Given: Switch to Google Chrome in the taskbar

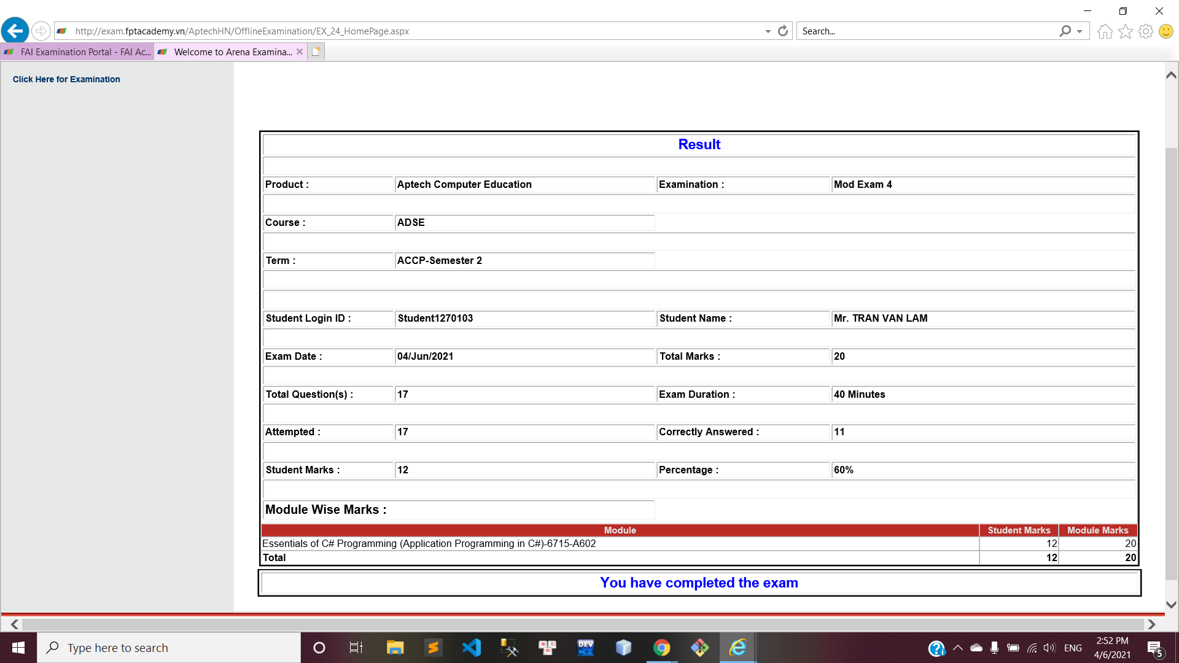Looking at the screenshot, I should coord(661,648).
